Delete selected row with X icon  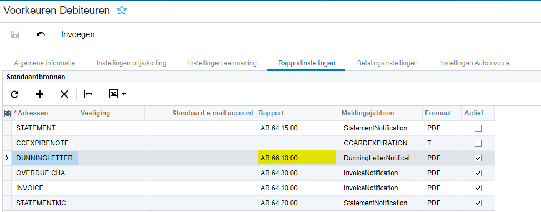pyautogui.click(x=64, y=94)
